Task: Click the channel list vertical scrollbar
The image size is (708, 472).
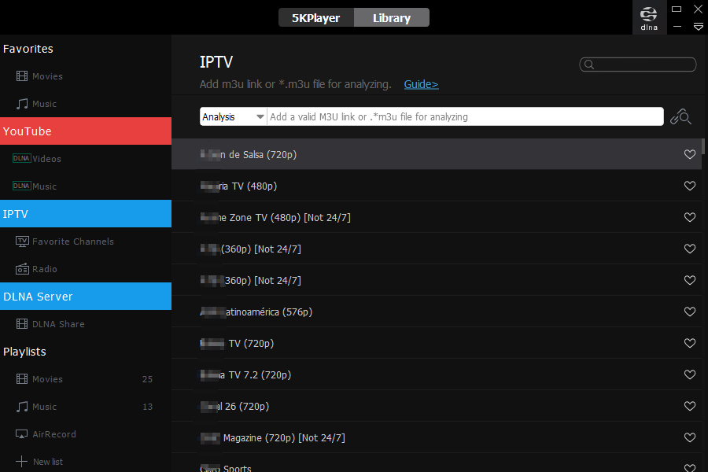Action: pyautogui.click(x=703, y=146)
